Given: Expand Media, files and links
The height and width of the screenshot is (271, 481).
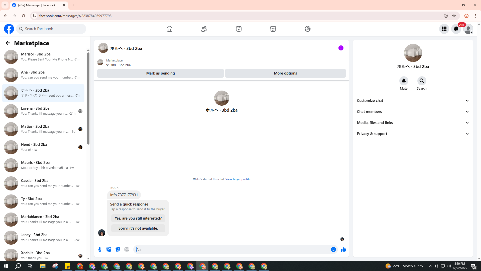Looking at the screenshot, I should point(413,123).
